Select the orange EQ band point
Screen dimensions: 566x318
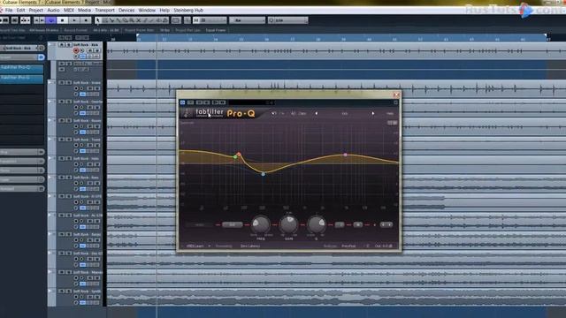click(x=239, y=155)
